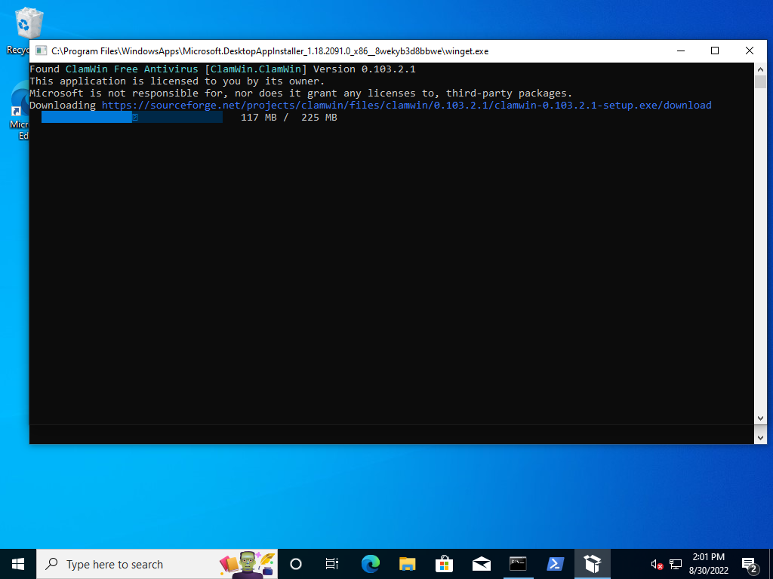
Task: Switch to the Command Prompt taskbar window
Action: 518,564
